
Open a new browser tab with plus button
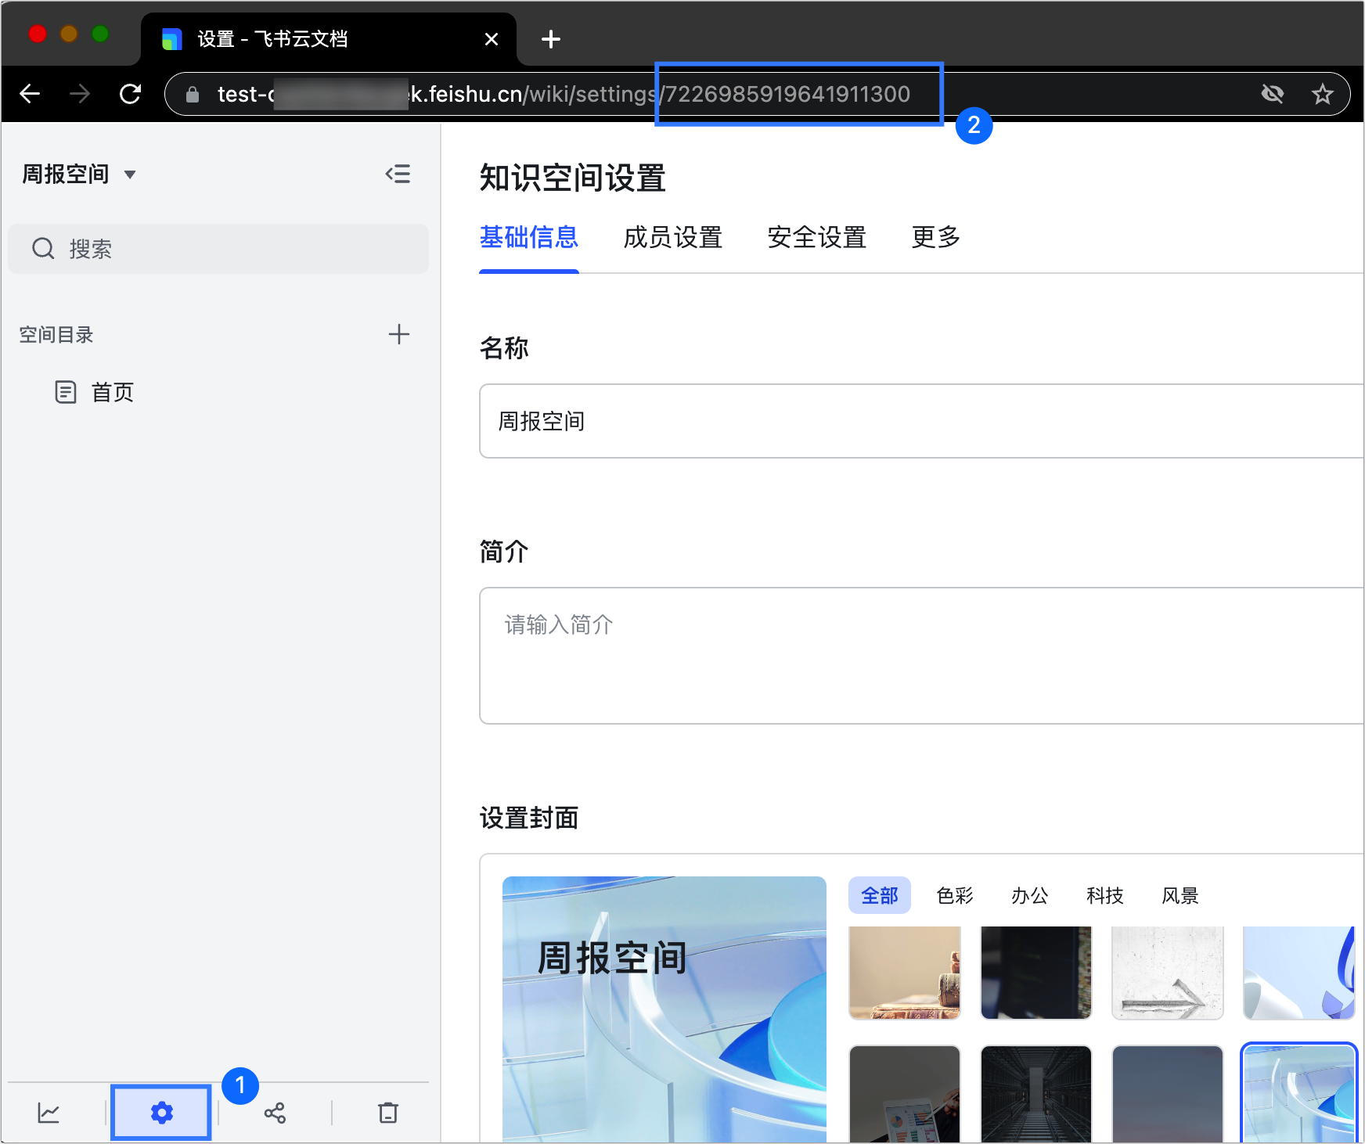[x=550, y=39]
